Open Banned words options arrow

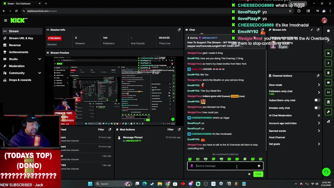click(319, 131)
